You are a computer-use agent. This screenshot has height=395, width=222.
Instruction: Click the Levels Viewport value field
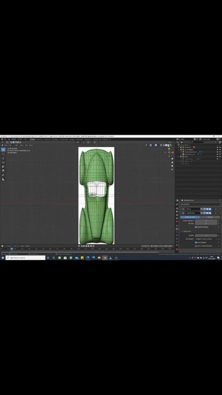pyautogui.click(x=206, y=221)
